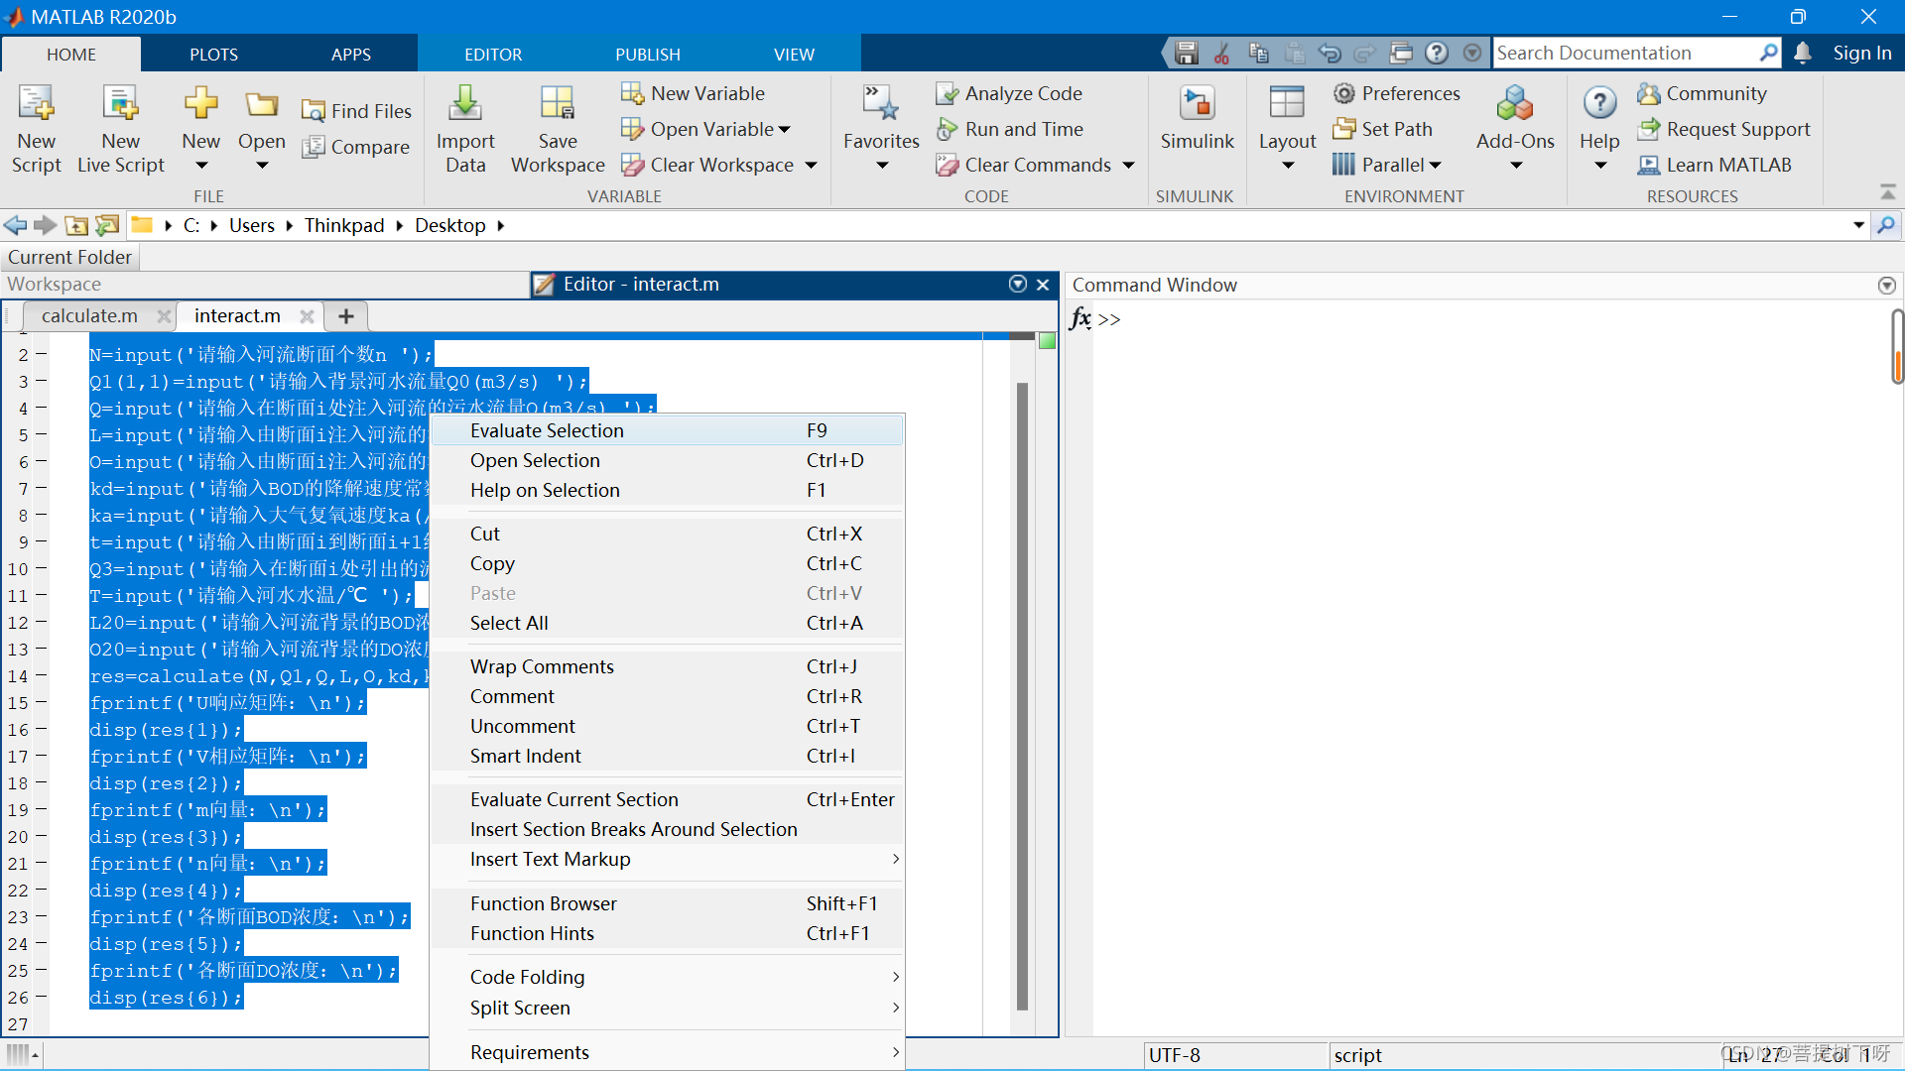Click the Set Path icon
This screenshot has width=1905, height=1071.
coord(1343,129)
